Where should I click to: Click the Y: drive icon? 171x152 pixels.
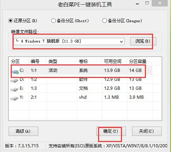click(x=14, y=98)
